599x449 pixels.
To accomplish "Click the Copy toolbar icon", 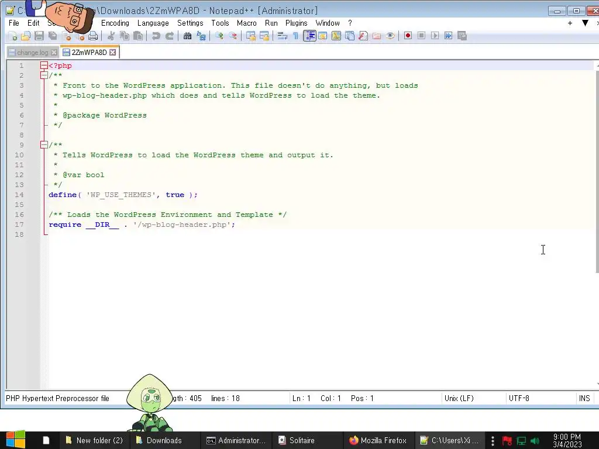I will coord(125,36).
